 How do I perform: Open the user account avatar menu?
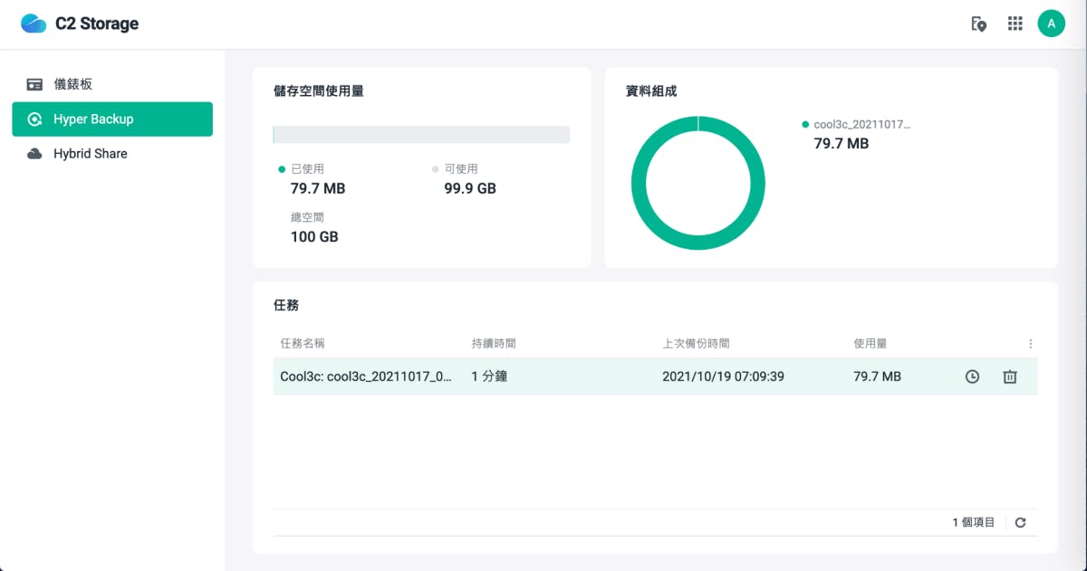[1051, 24]
